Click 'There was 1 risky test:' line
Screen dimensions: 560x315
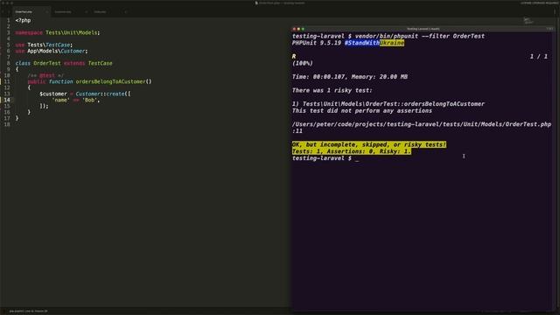pos(332,90)
